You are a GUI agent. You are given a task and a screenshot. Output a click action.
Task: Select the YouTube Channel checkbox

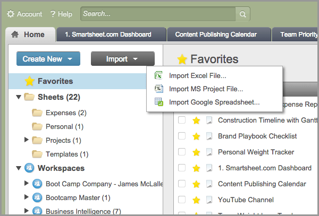click(x=182, y=200)
